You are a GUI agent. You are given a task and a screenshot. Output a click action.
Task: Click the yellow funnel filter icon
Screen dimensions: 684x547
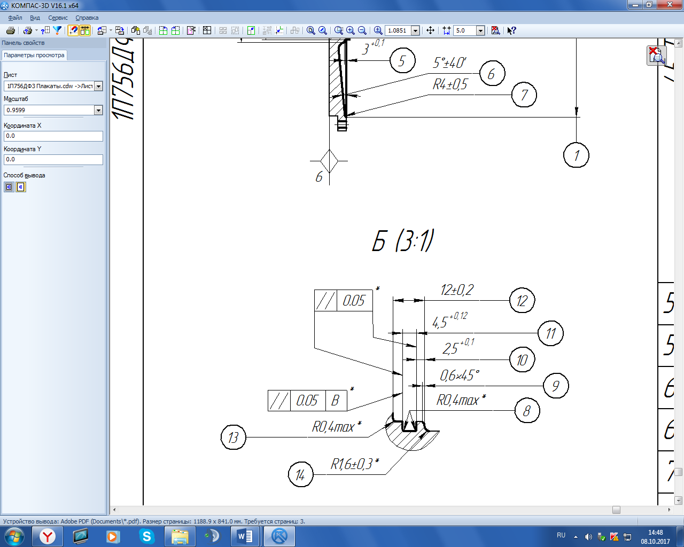tap(57, 30)
